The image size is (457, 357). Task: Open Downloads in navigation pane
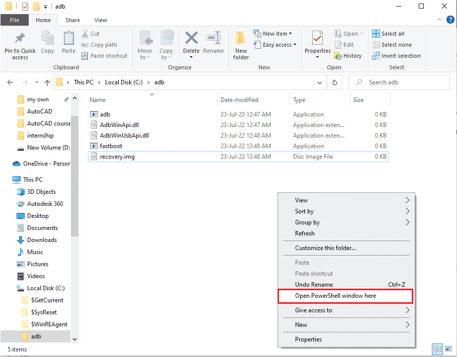[37, 240]
